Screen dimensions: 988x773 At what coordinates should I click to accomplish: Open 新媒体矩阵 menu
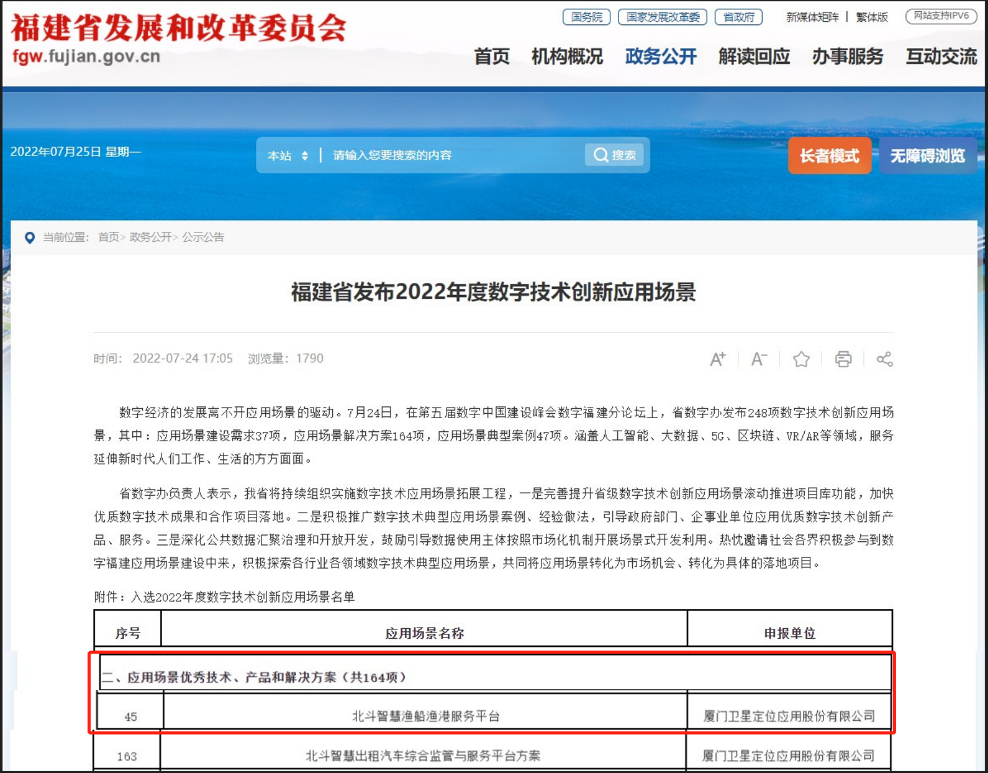pyautogui.click(x=812, y=17)
